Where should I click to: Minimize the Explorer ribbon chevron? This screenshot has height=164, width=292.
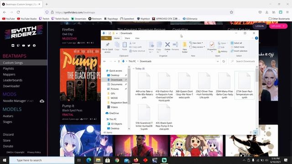click(x=252, y=38)
